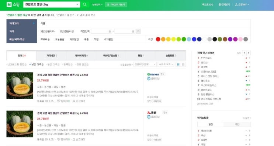
Task: Select the 일간 popular shops tab
Action: coord(211,124)
